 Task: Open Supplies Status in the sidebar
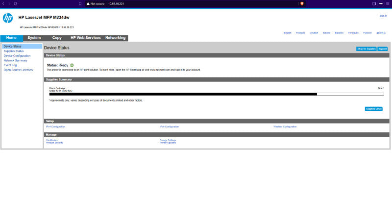pyautogui.click(x=14, y=51)
